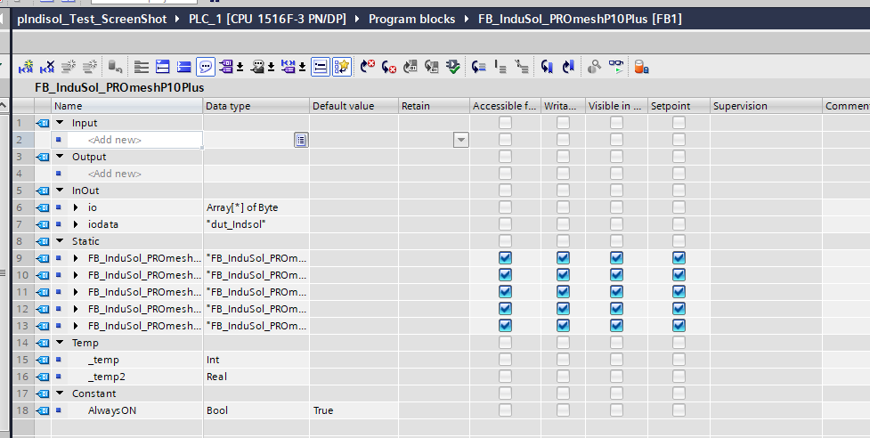Collapse the InOut section
Viewport: 870px width, 438px height.
click(60, 191)
